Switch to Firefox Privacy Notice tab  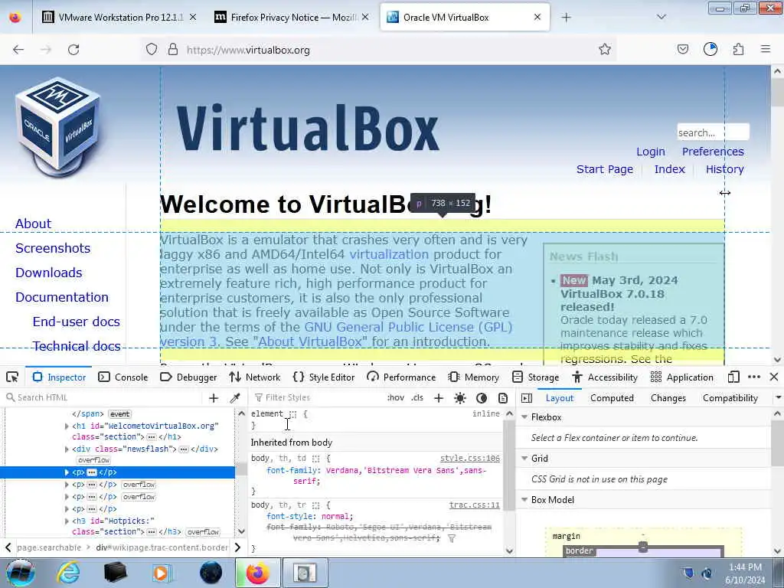(292, 17)
